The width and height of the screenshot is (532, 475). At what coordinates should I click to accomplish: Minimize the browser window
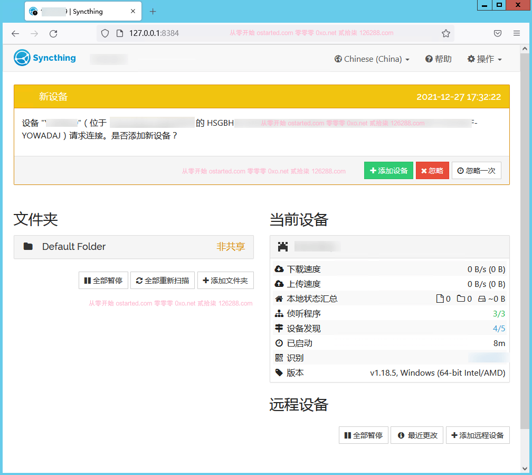coord(484,5)
